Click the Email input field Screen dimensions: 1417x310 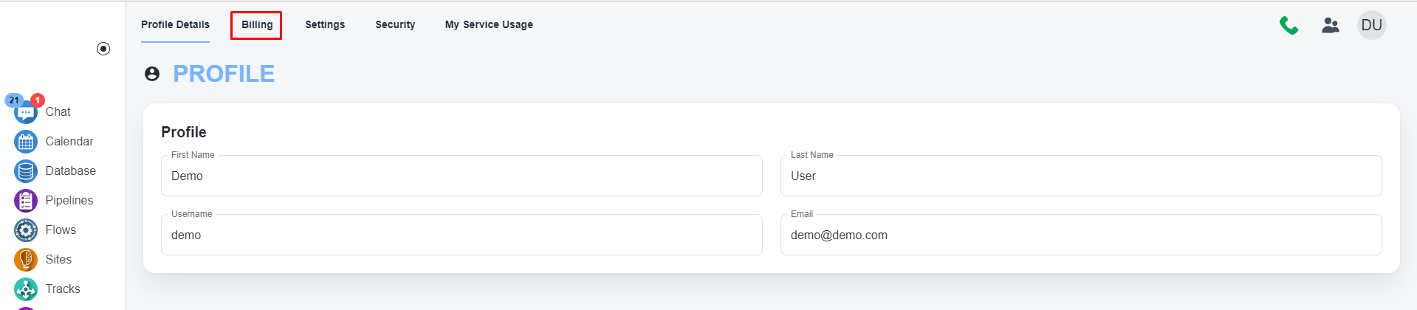pos(1080,235)
